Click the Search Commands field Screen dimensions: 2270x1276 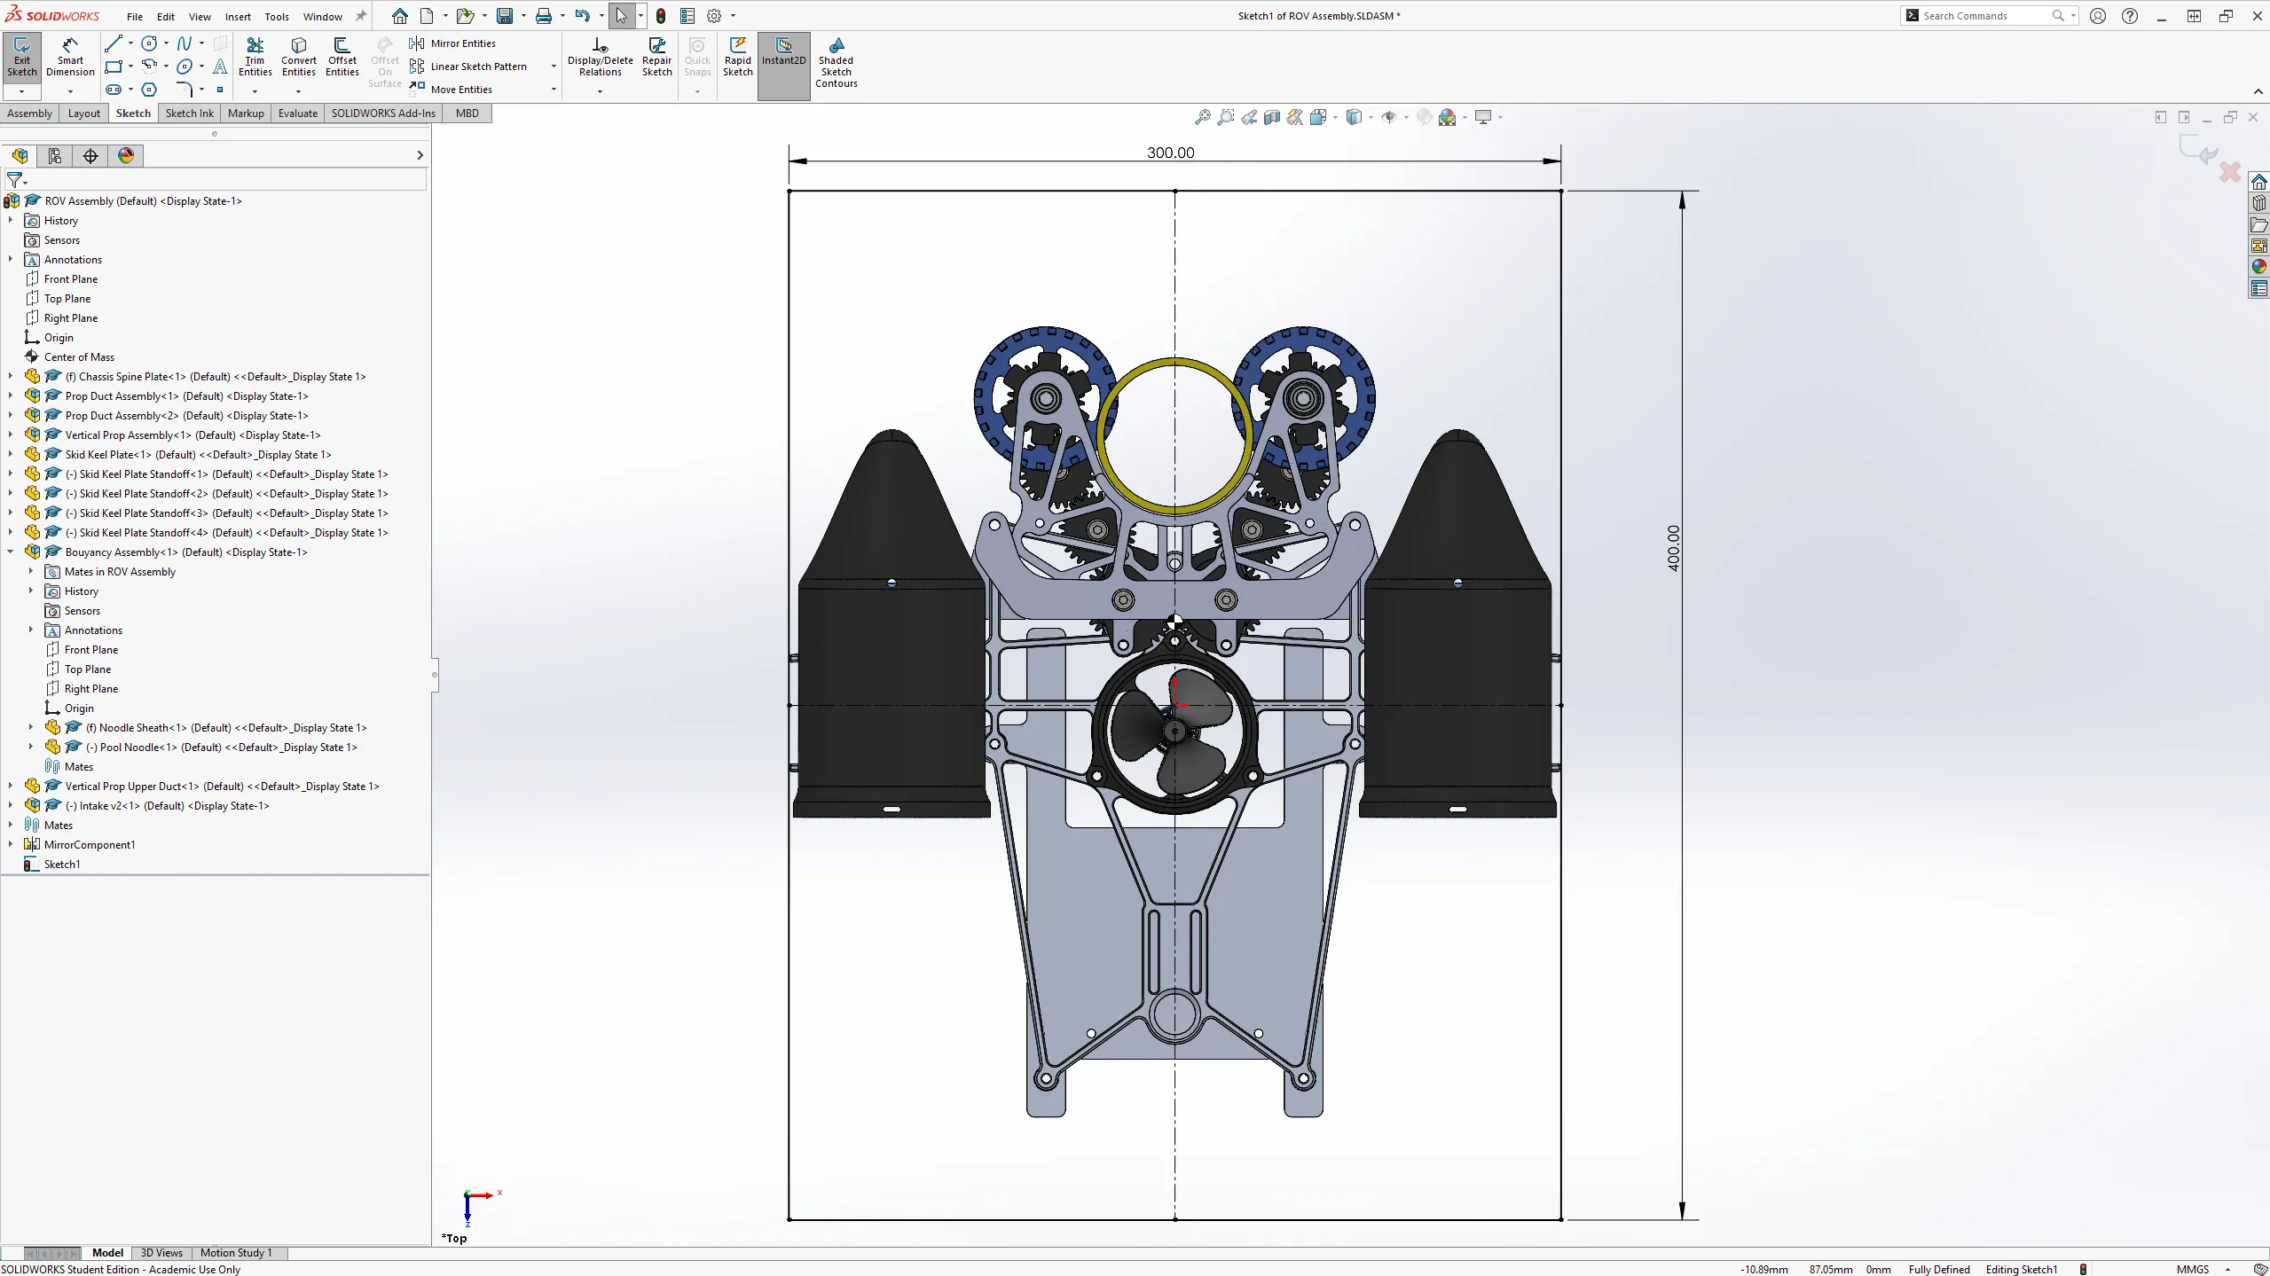click(x=1987, y=16)
